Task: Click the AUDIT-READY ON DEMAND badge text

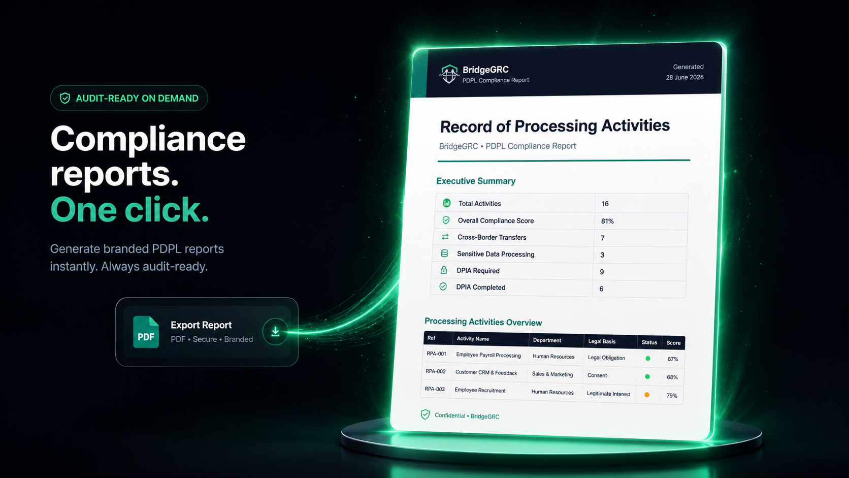Action: click(x=137, y=99)
